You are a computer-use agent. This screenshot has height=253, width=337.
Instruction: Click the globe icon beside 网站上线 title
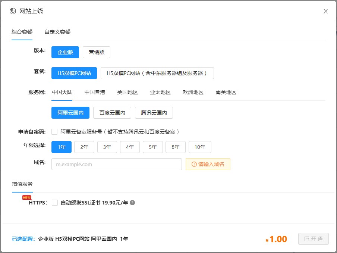13,11
